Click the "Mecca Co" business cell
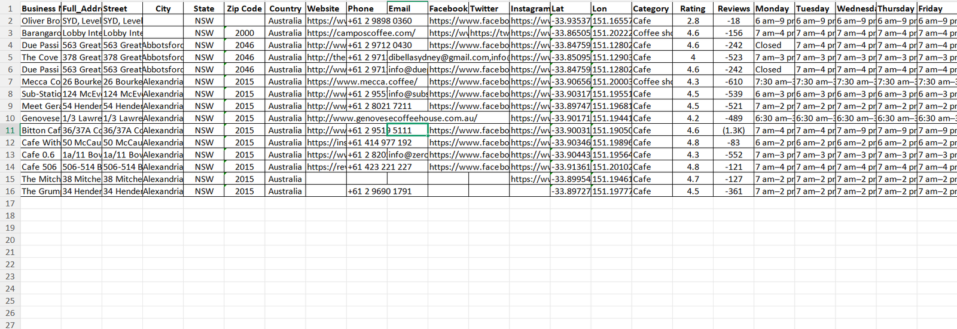This screenshot has height=329, width=957. tap(41, 81)
